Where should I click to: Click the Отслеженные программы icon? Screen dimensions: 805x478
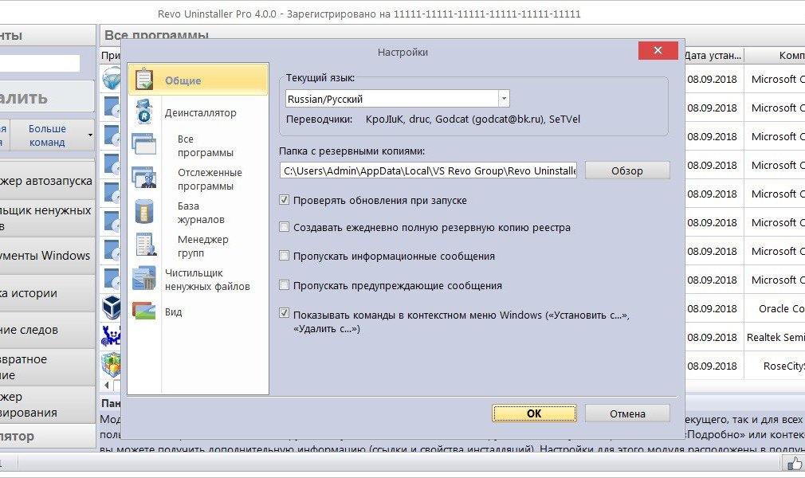144,178
